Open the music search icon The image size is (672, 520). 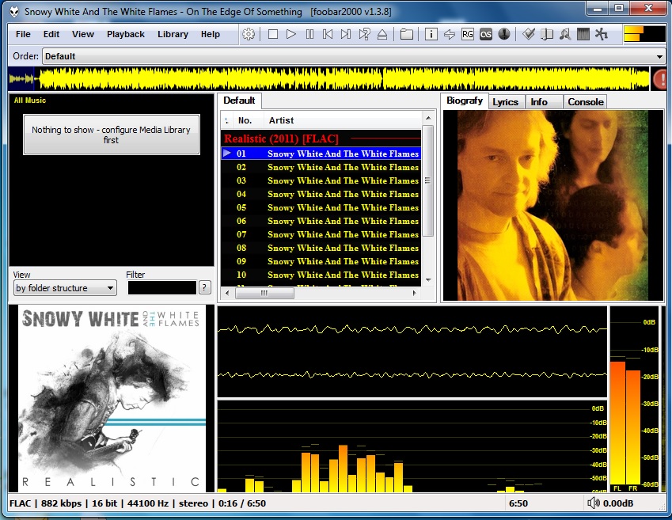pos(565,34)
